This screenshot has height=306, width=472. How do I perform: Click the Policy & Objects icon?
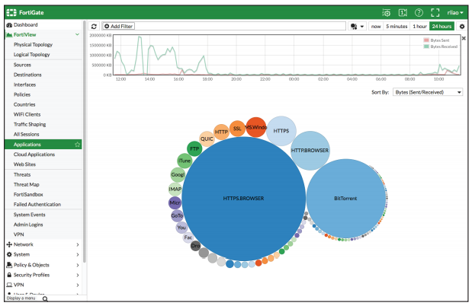[x=9, y=265]
